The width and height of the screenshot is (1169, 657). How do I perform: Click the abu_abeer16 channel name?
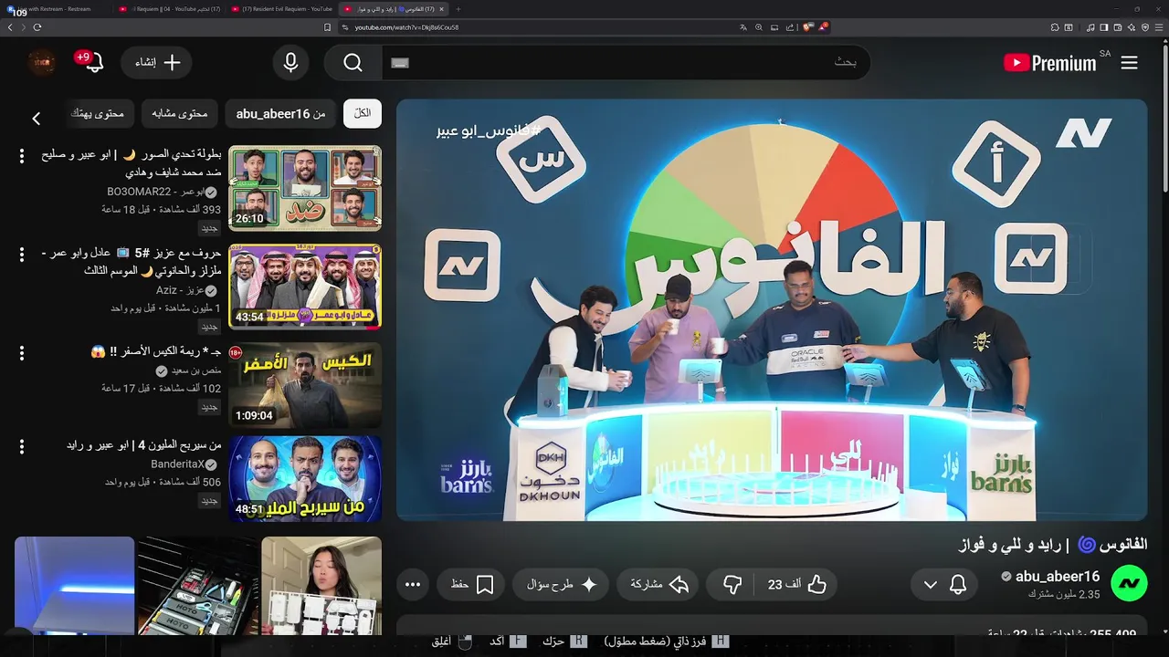pos(1058,576)
